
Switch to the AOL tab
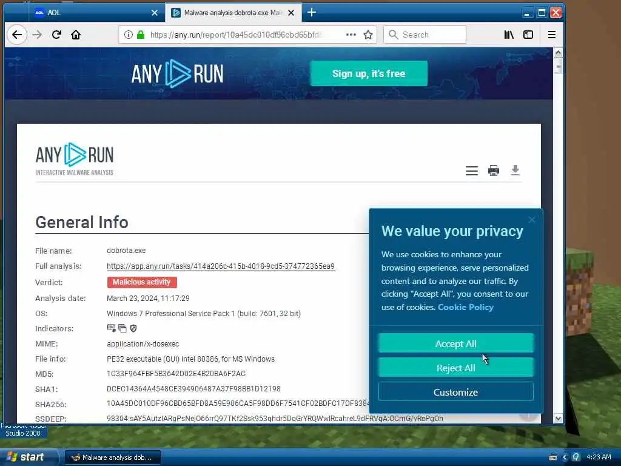point(96,13)
